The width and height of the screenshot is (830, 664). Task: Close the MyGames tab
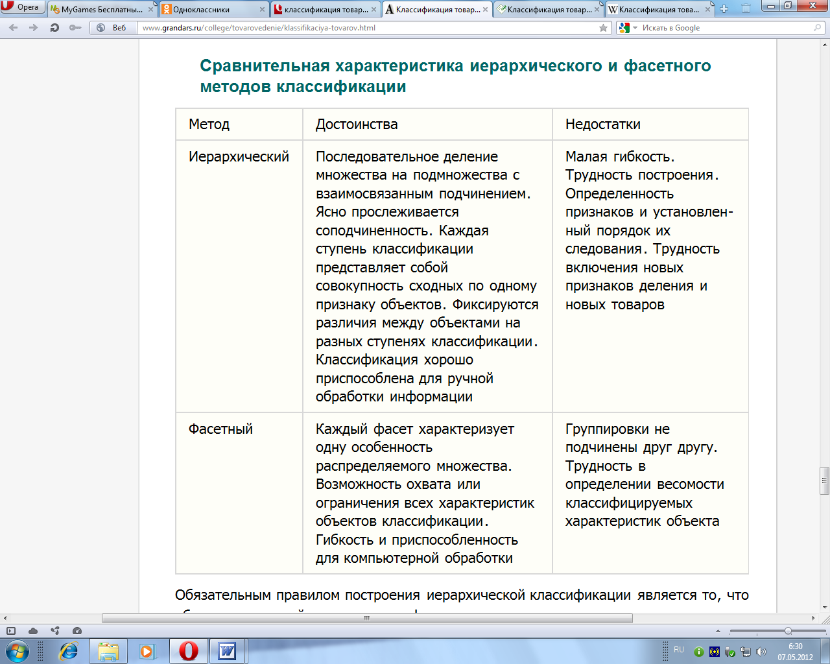click(150, 10)
